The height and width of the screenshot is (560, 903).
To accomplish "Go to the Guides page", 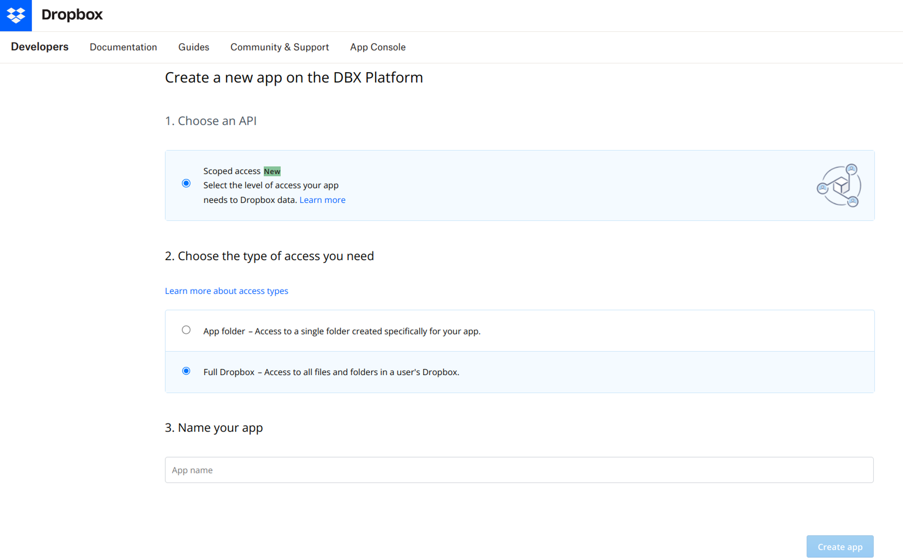I will (194, 47).
